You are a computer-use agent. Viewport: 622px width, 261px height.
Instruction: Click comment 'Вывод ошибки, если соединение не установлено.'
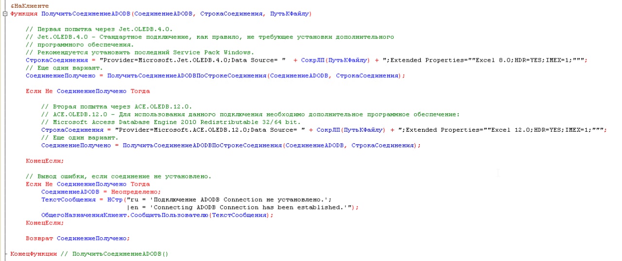(x=119, y=177)
